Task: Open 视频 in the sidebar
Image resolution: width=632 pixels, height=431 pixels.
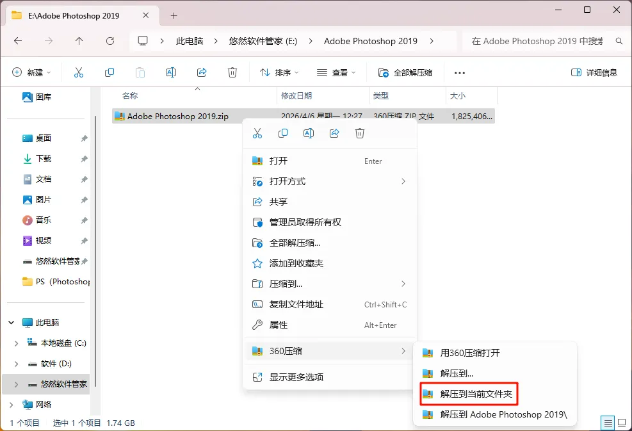Action: point(37,241)
